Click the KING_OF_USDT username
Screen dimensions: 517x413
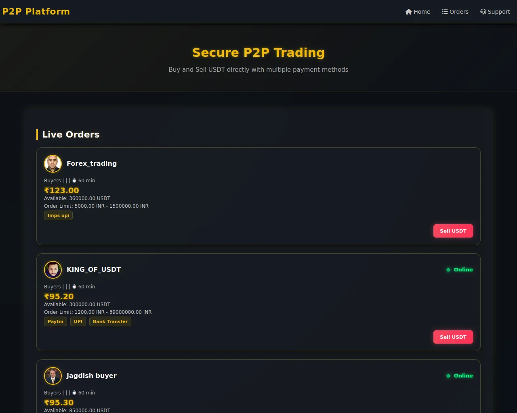click(94, 270)
